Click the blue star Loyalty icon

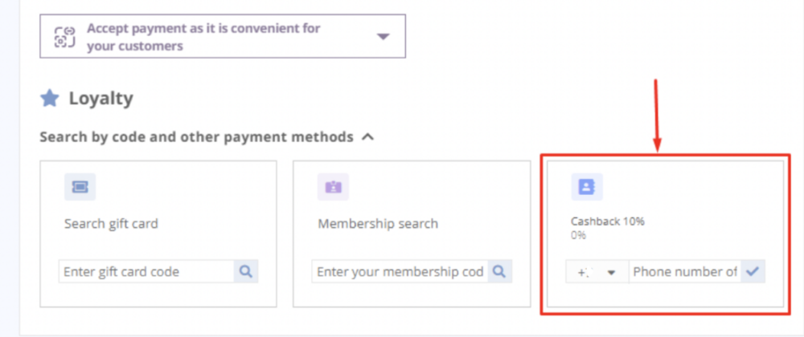[x=50, y=98]
